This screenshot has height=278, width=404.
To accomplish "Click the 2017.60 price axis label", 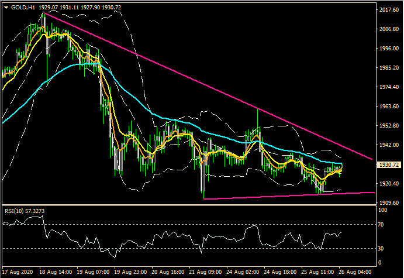I will pos(388,10).
